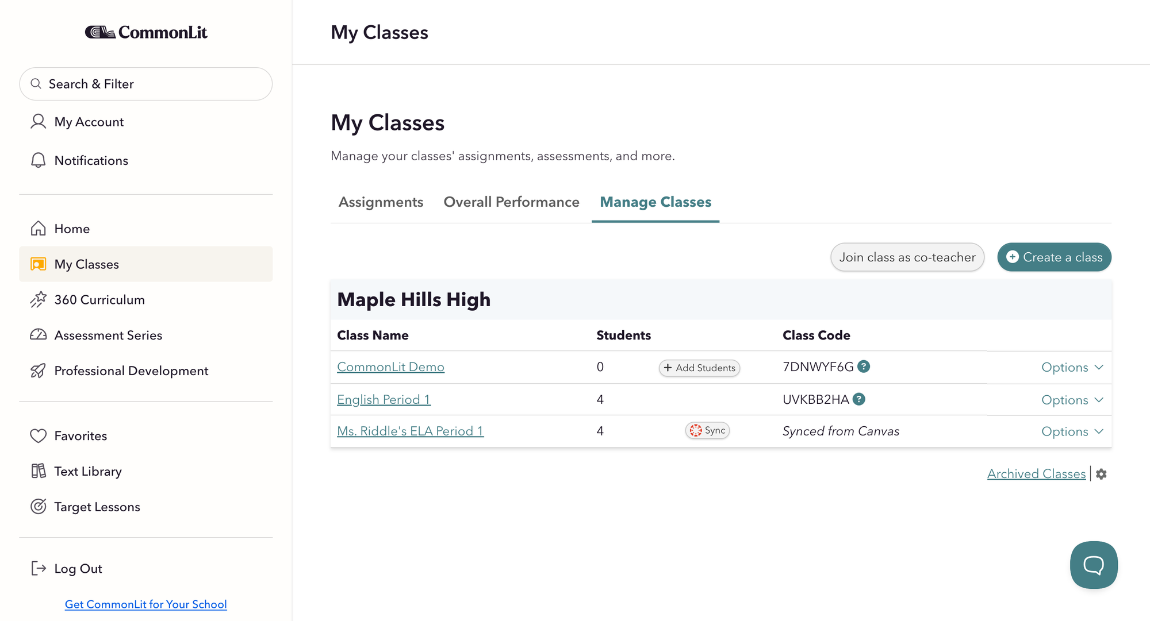This screenshot has width=1150, height=621.
Task: Click the search magnifier icon
Action: point(36,84)
